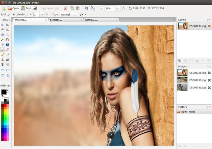This screenshot has height=149, width=212.
Task: Click the Paste clipboard icon
Action: tap(78, 8)
